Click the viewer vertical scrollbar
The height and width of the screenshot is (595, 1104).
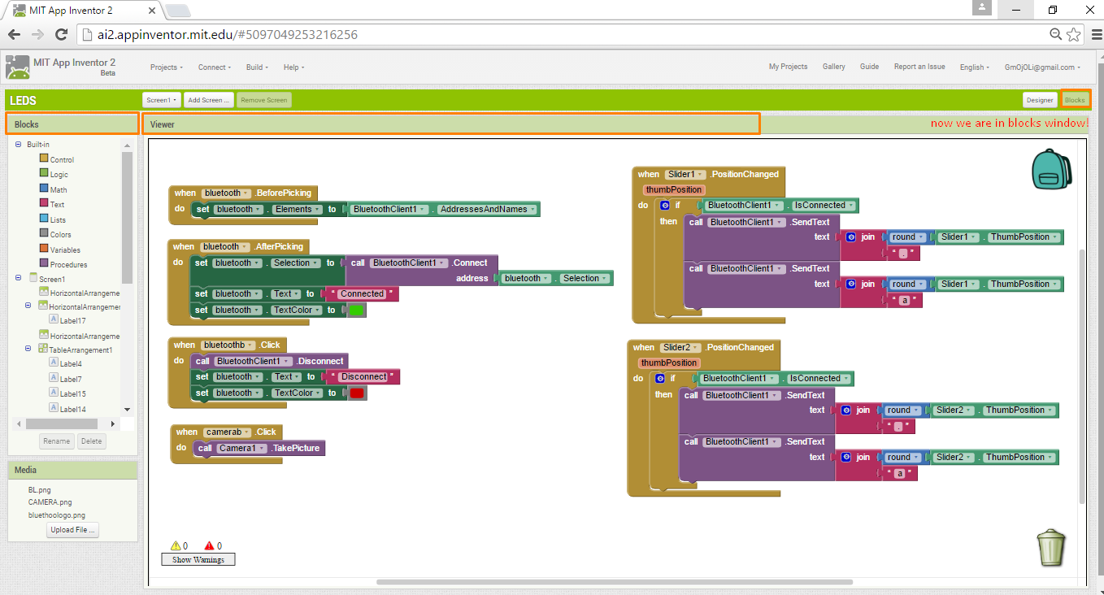click(1081, 376)
